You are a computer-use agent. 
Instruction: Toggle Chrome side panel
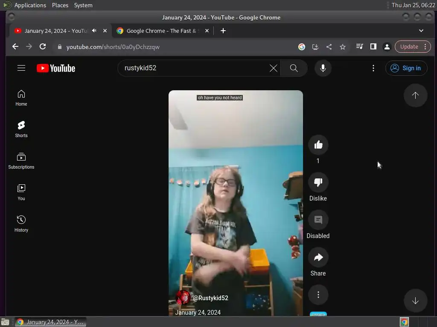tap(373, 47)
